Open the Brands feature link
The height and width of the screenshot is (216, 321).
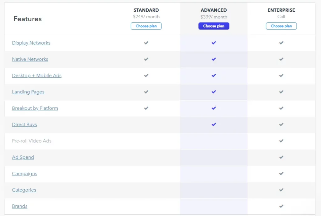[20, 206]
